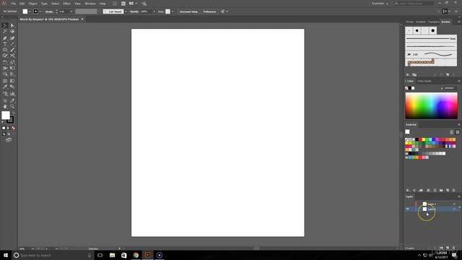Delete selection icon in Layers panel

[454, 248]
